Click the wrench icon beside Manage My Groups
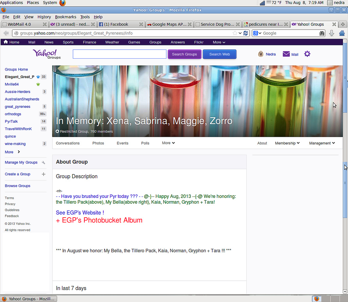348x302 pixels. [x=43, y=162]
